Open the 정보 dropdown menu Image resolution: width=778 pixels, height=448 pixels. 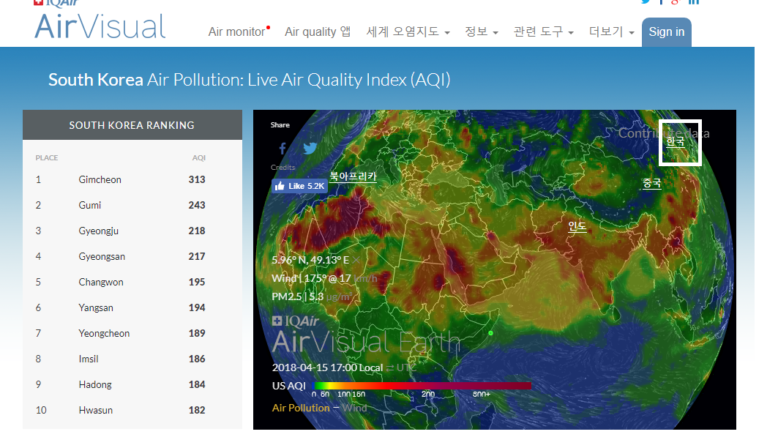(x=481, y=32)
